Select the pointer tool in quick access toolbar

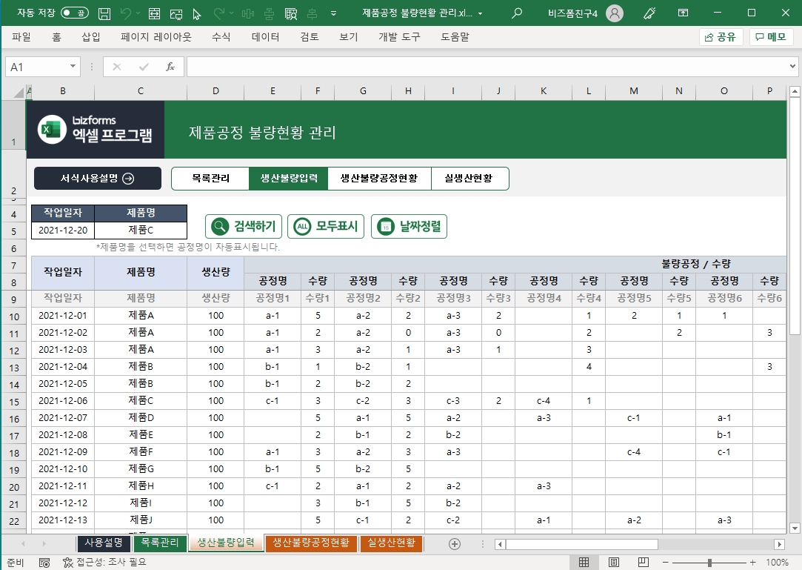pyautogui.click(x=197, y=13)
